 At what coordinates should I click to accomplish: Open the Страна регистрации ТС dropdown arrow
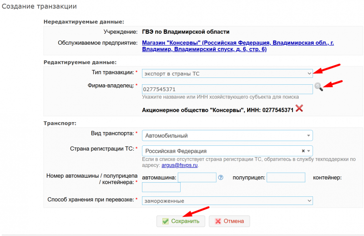(309, 151)
